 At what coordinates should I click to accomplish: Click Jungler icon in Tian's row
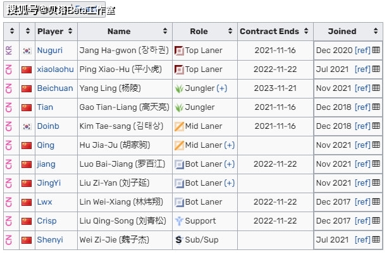pos(179,107)
